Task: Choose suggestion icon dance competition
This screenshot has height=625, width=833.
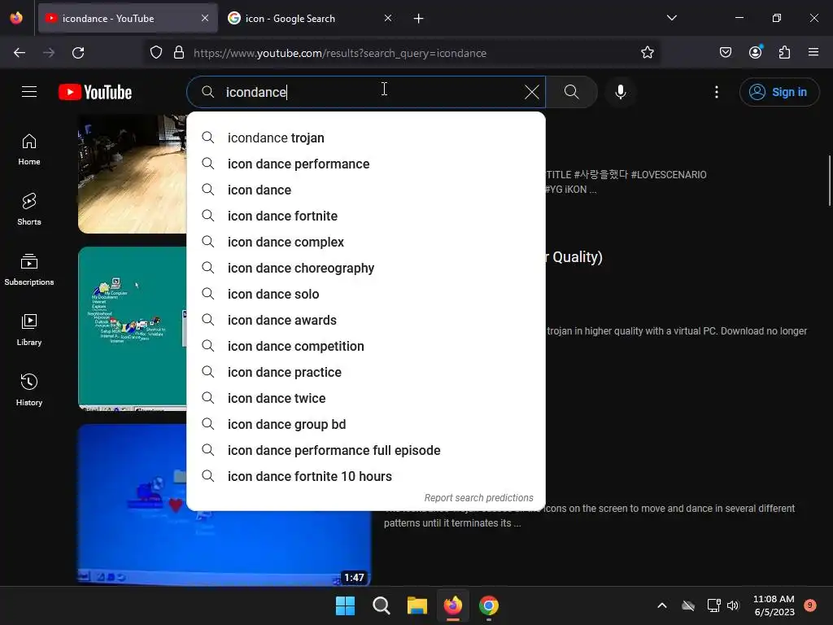Action: click(x=366, y=346)
